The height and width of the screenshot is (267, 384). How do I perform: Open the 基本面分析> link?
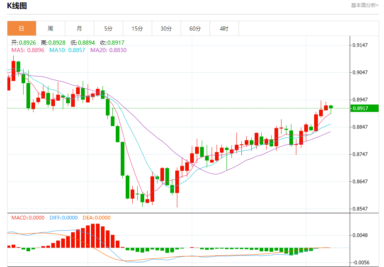[x=365, y=5]
